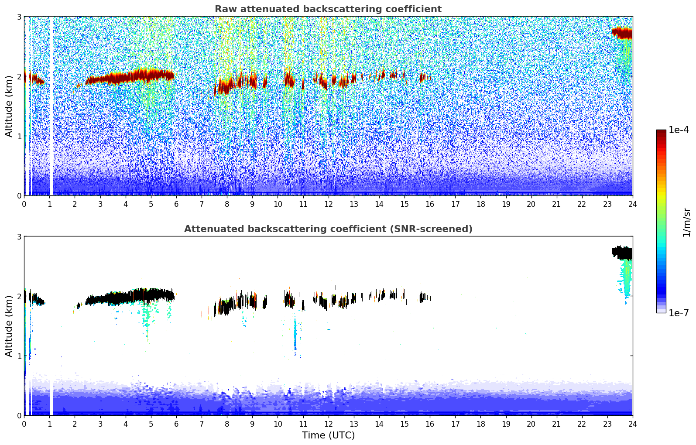This screenshot has height=445, width=696.
Task: Click the "1/m/sr" colorbar unit label
Action: pyautogui.click(x=686, y=222)
